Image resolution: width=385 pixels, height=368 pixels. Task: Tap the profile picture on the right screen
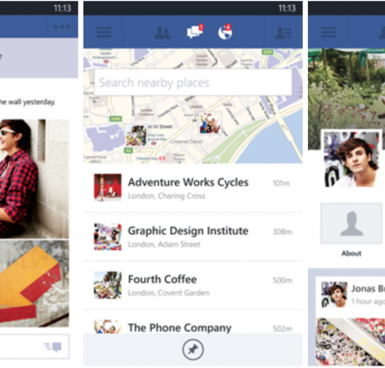click(352, 158)
